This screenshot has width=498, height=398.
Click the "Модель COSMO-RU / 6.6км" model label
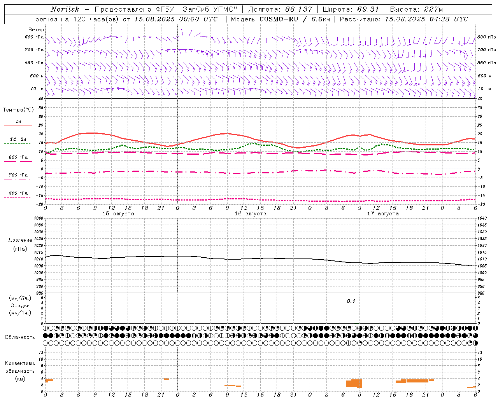tap(281, 19)
